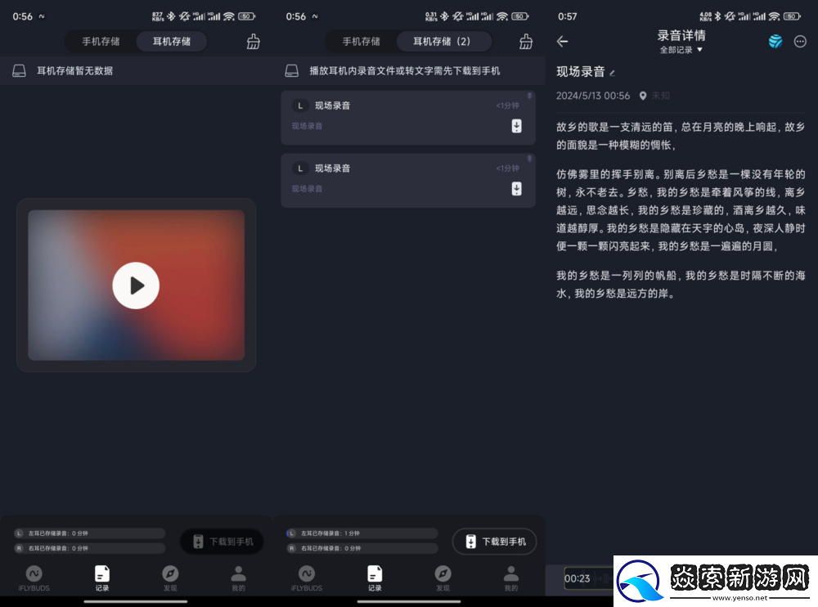The image size is (818, 607).
Task: Download the first 现场录音 recording via its arrow icon
Action: coord(516,126)
